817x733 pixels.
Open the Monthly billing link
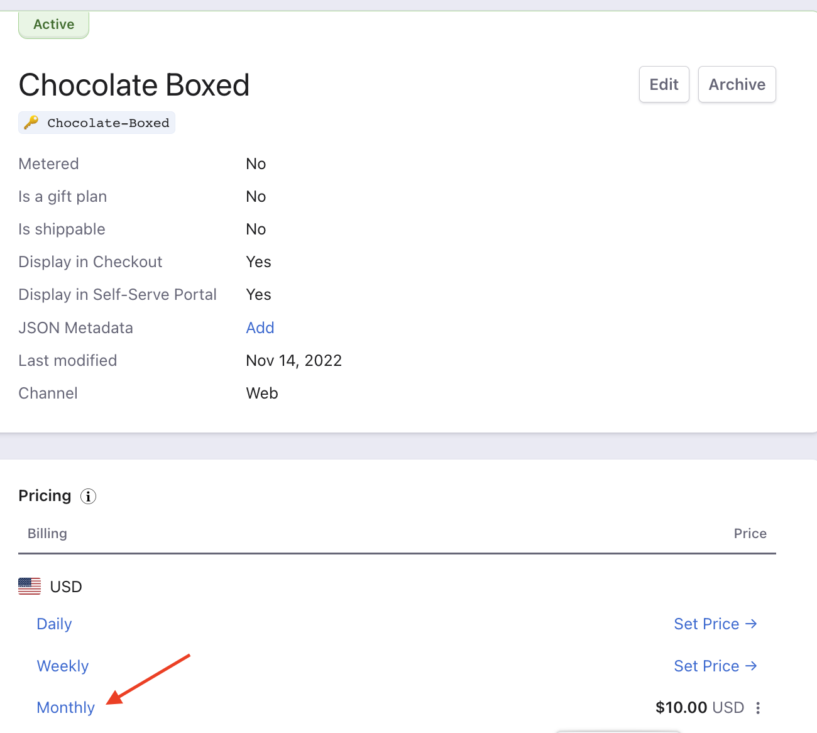[66, 707]
